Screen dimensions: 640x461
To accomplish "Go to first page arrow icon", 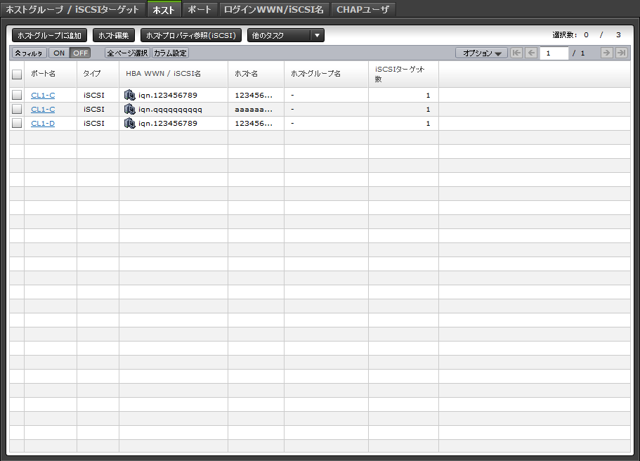I will [x=516, y=53].
